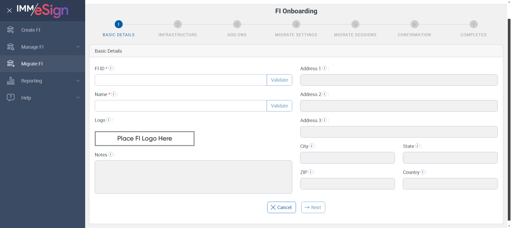This screenshot has height=228, width=511.
Task: Click the Cancel button
Action: click(281, 208)
